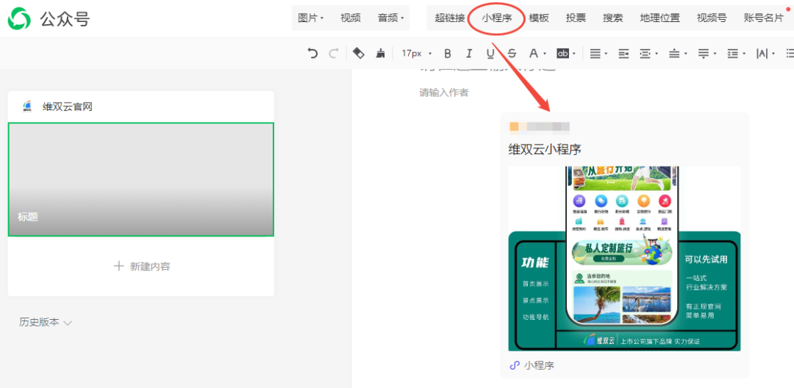Toggle bold formatting
The image size is (794, 388).
tap(447, 53)
